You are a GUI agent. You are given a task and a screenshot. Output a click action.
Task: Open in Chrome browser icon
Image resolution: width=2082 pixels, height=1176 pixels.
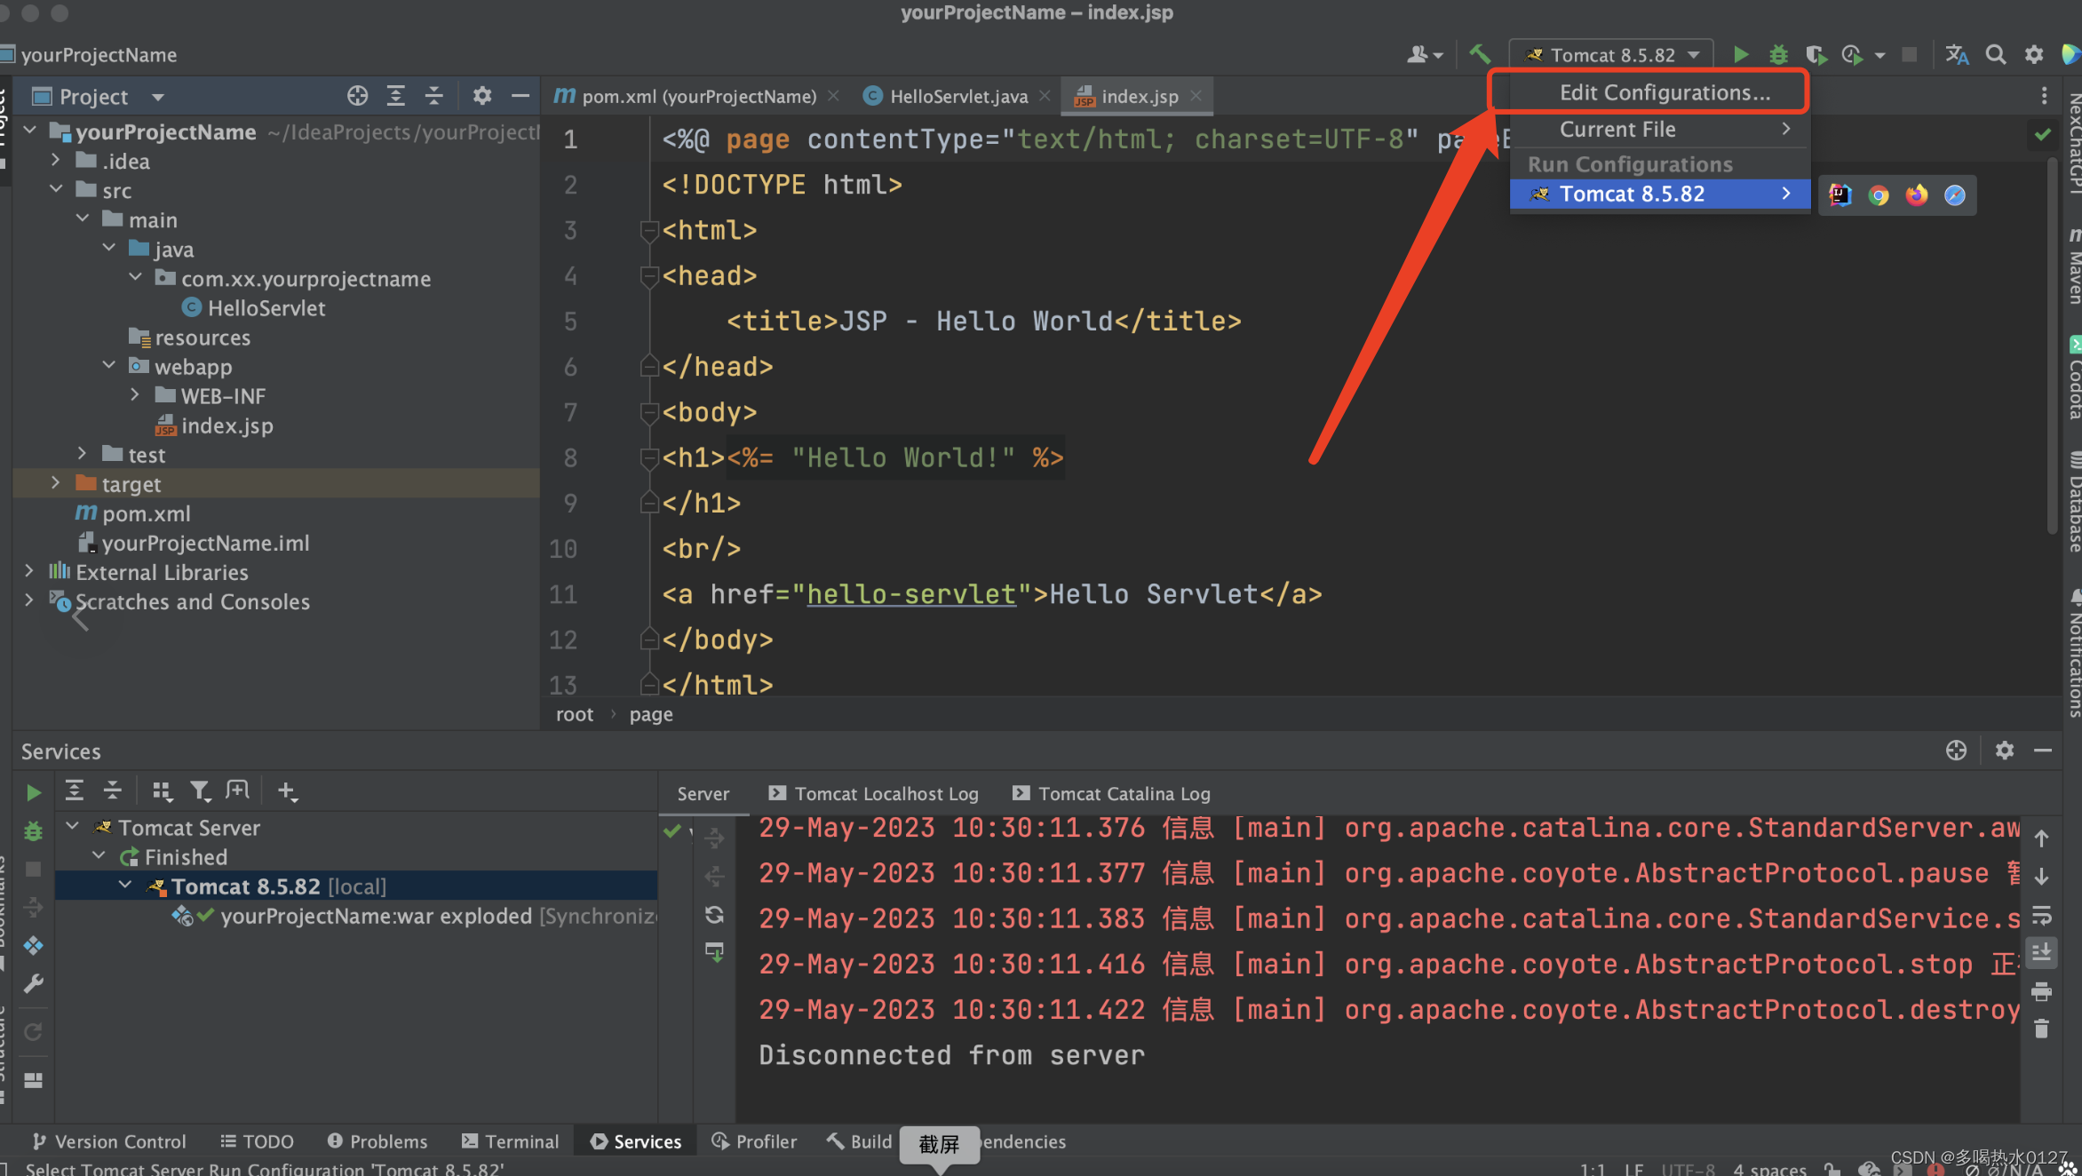point(1879,195)
